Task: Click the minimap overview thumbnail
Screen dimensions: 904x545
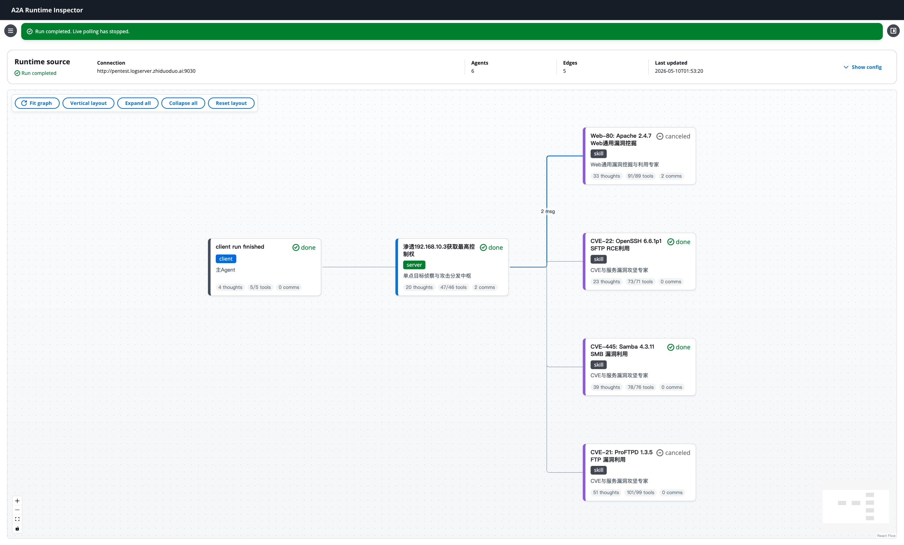Action: (856, 507)
